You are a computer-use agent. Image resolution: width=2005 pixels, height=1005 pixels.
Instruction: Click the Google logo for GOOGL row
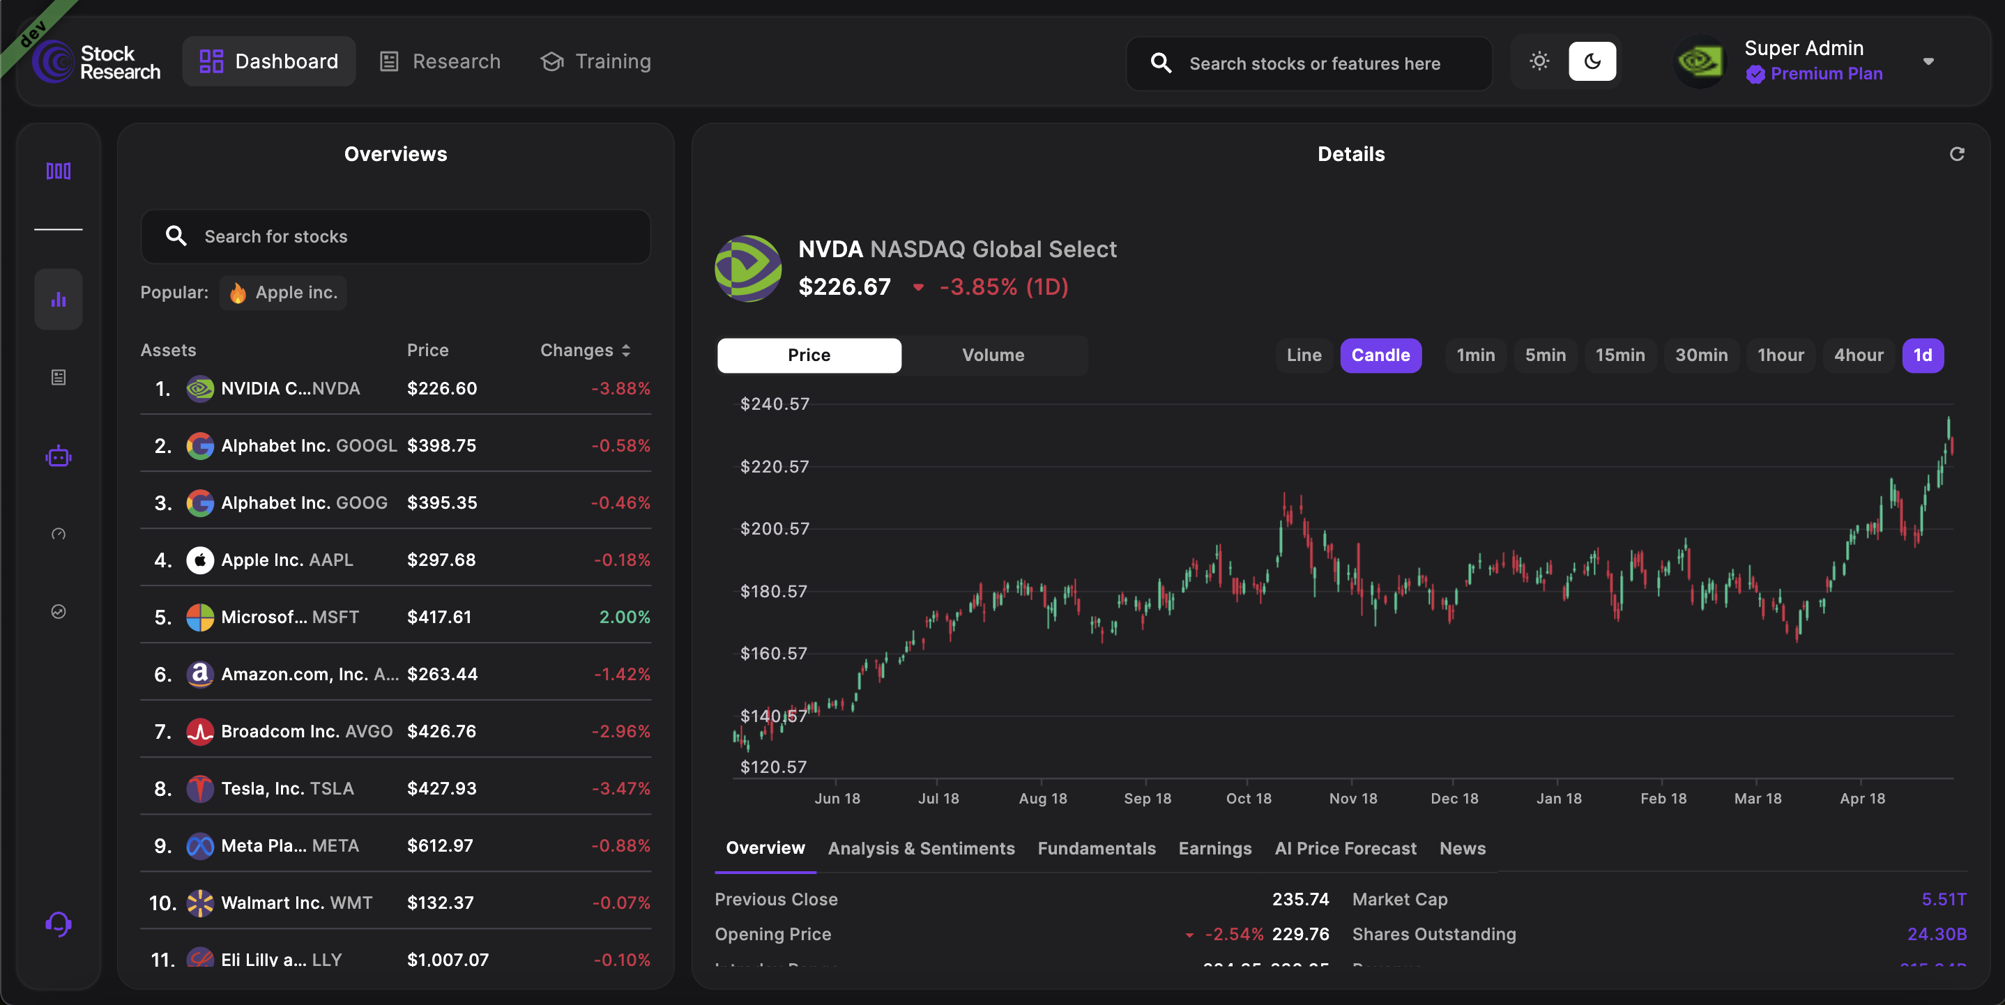(200, 446)
